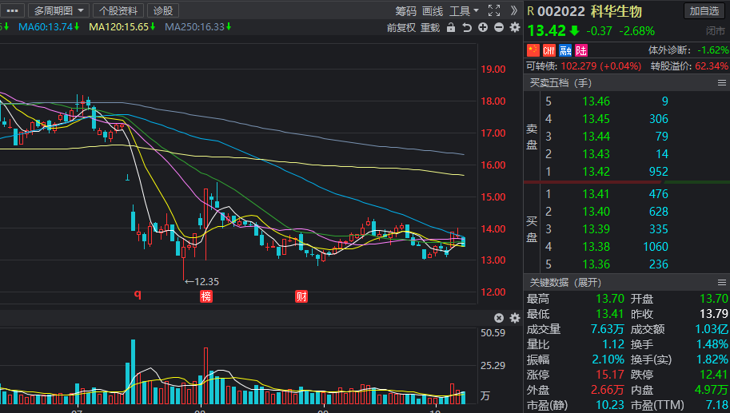
Task: Click buy level 4 volume 1060
Action: click(x=656, y=247)
